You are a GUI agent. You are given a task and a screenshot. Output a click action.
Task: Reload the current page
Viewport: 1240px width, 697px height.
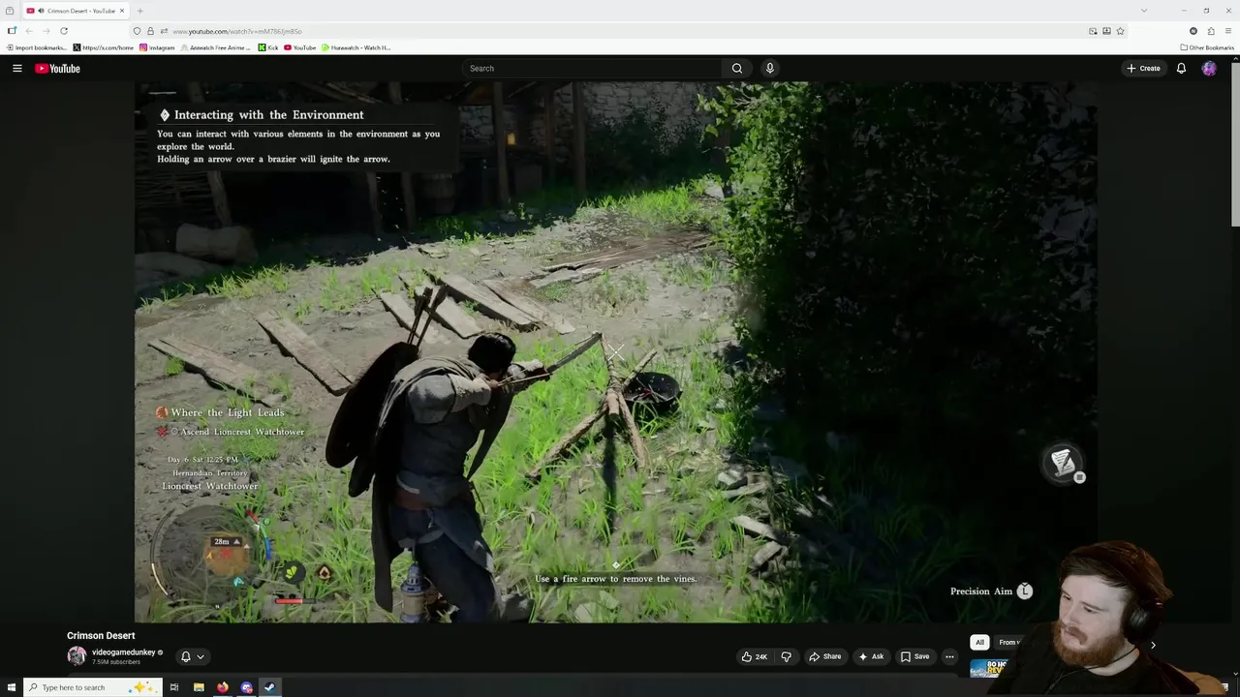coord(64,31)
